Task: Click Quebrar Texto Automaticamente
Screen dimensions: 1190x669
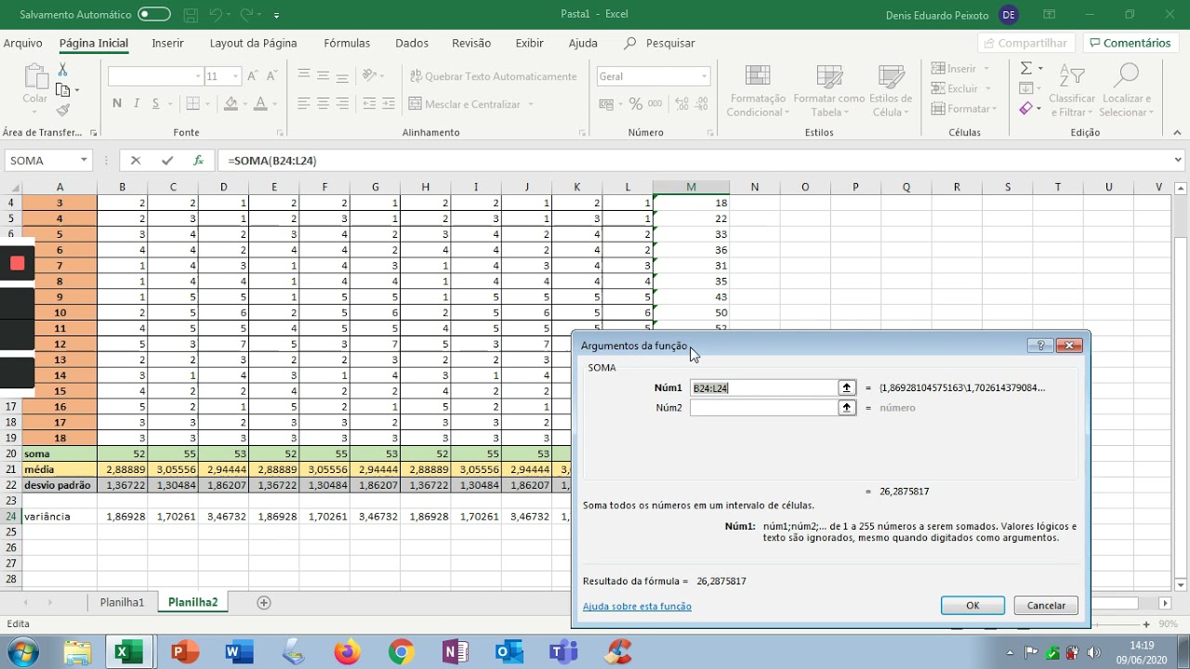Action: 493,76
